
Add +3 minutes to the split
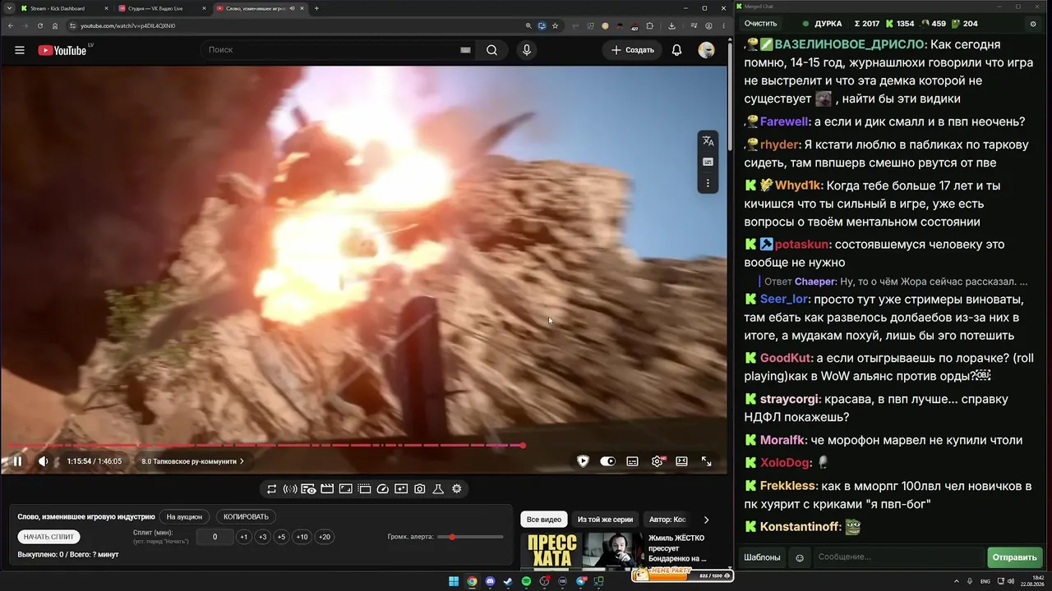262,537
